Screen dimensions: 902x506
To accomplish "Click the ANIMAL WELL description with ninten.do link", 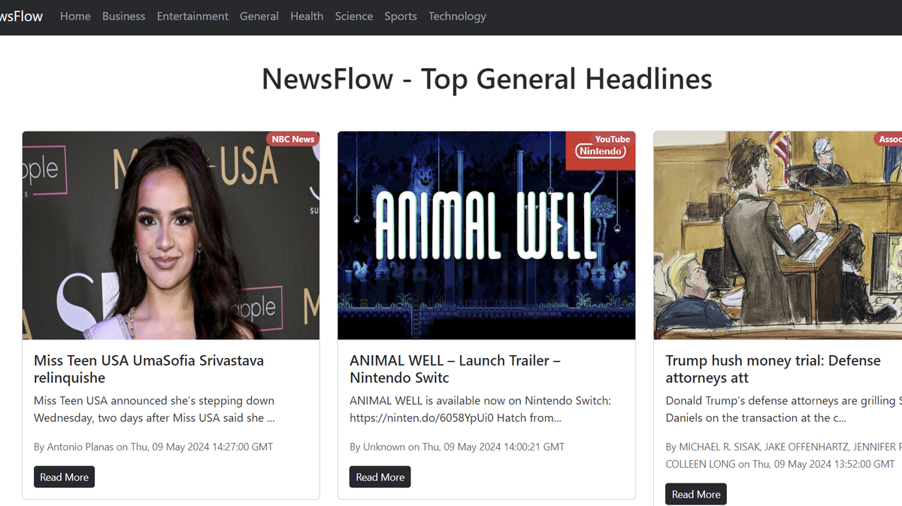I will coord(480,409).
